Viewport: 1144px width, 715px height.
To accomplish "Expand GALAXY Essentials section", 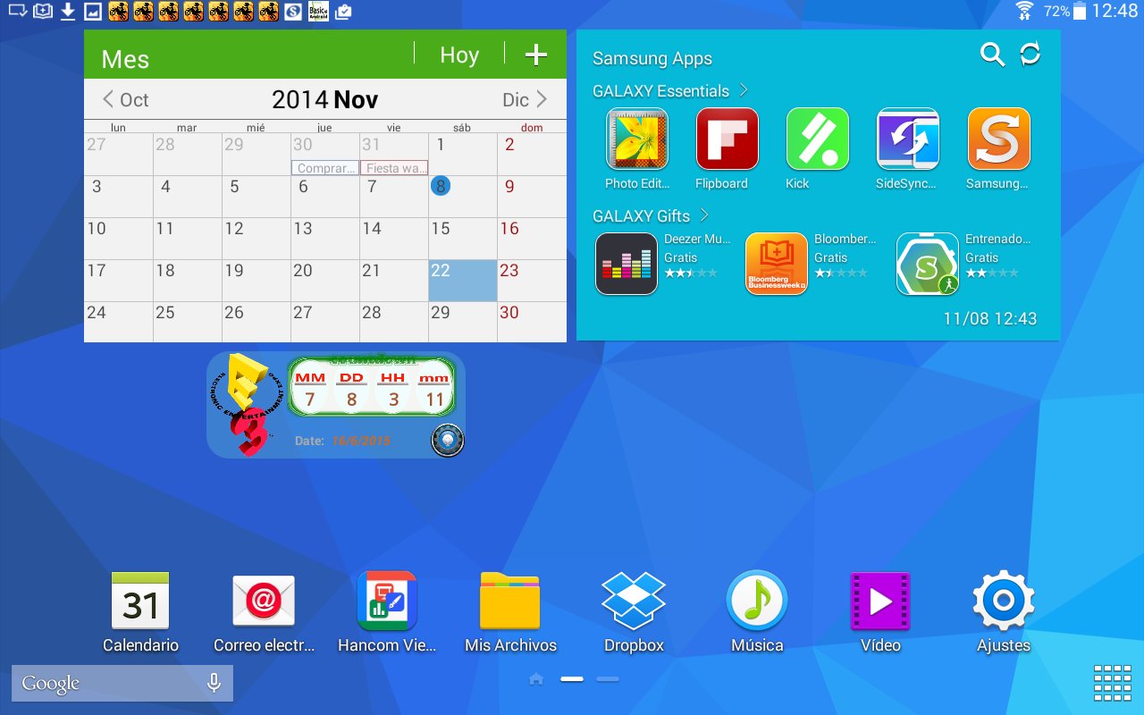I will coord(670,90).
